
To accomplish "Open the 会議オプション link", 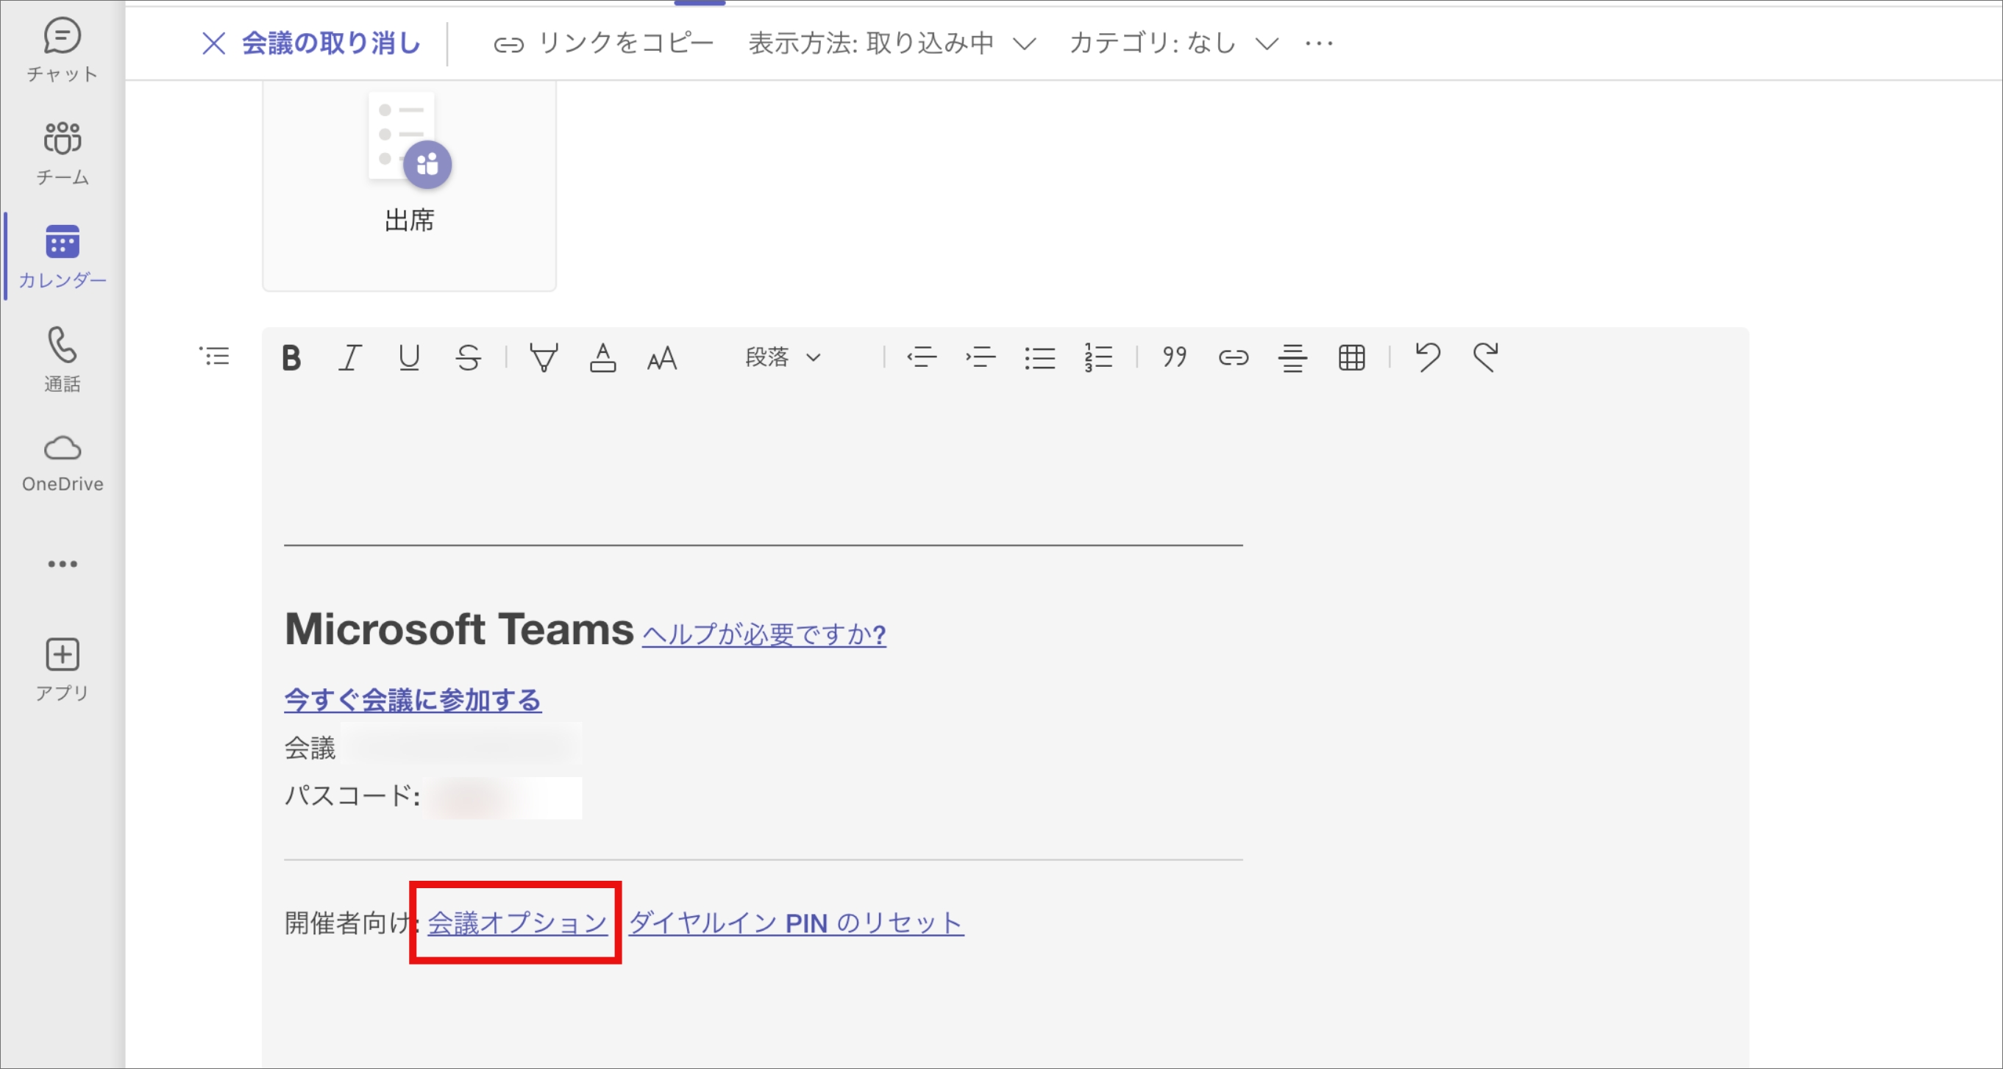I will click(x=517, y=923).
